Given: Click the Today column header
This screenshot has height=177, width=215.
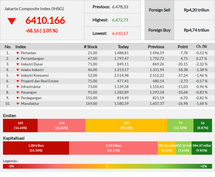Looking at the screenshot, I should [123, 47].
